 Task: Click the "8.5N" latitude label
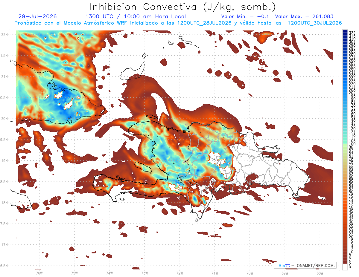(4, 182)
